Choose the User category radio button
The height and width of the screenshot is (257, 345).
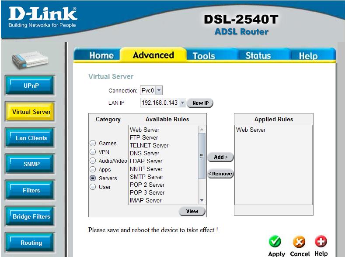(x=93, y=187)
